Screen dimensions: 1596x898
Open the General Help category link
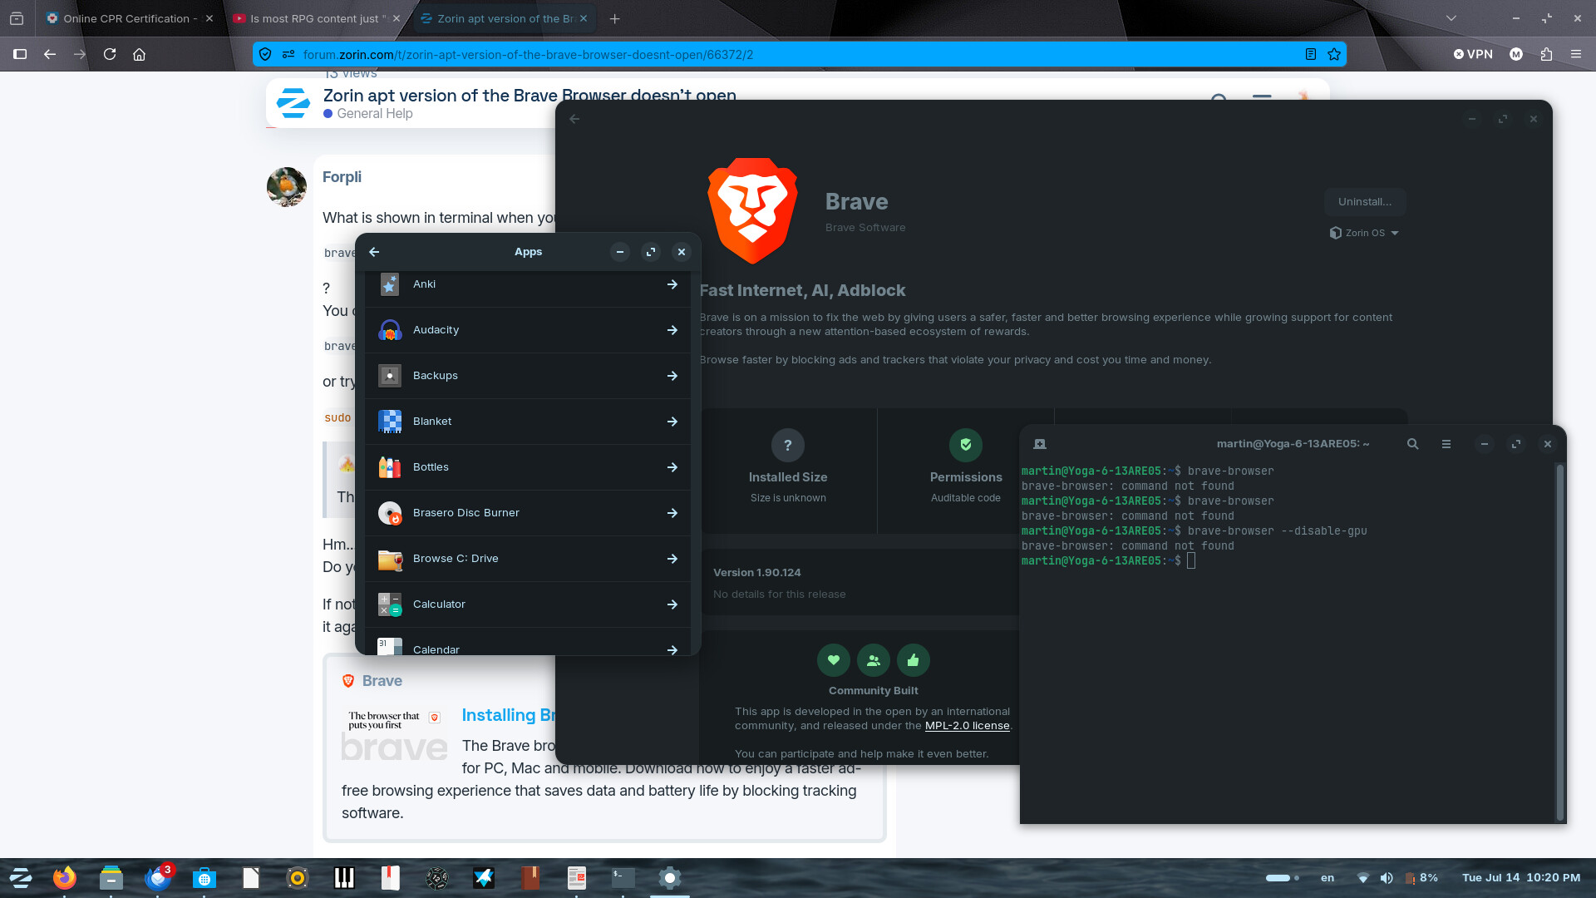pos(368,114)
